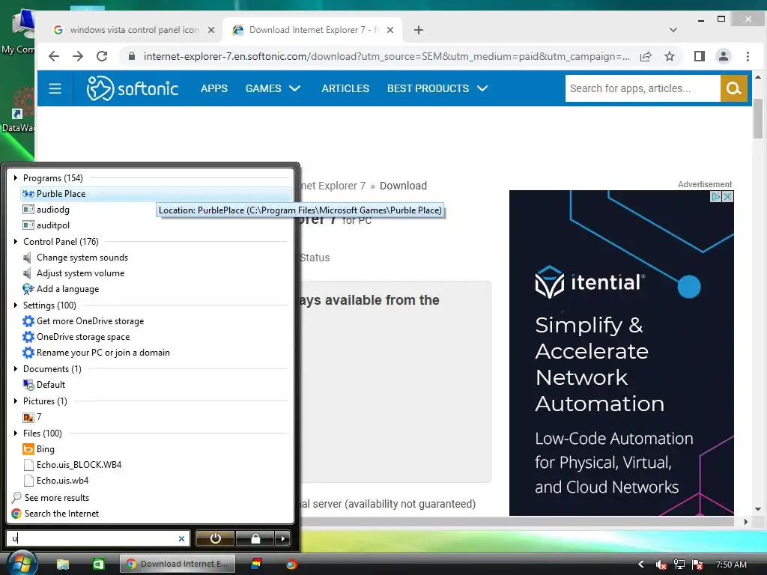Clear the start menu search box
The width and height of the screenshot is (767, 575).
[181, 538]
